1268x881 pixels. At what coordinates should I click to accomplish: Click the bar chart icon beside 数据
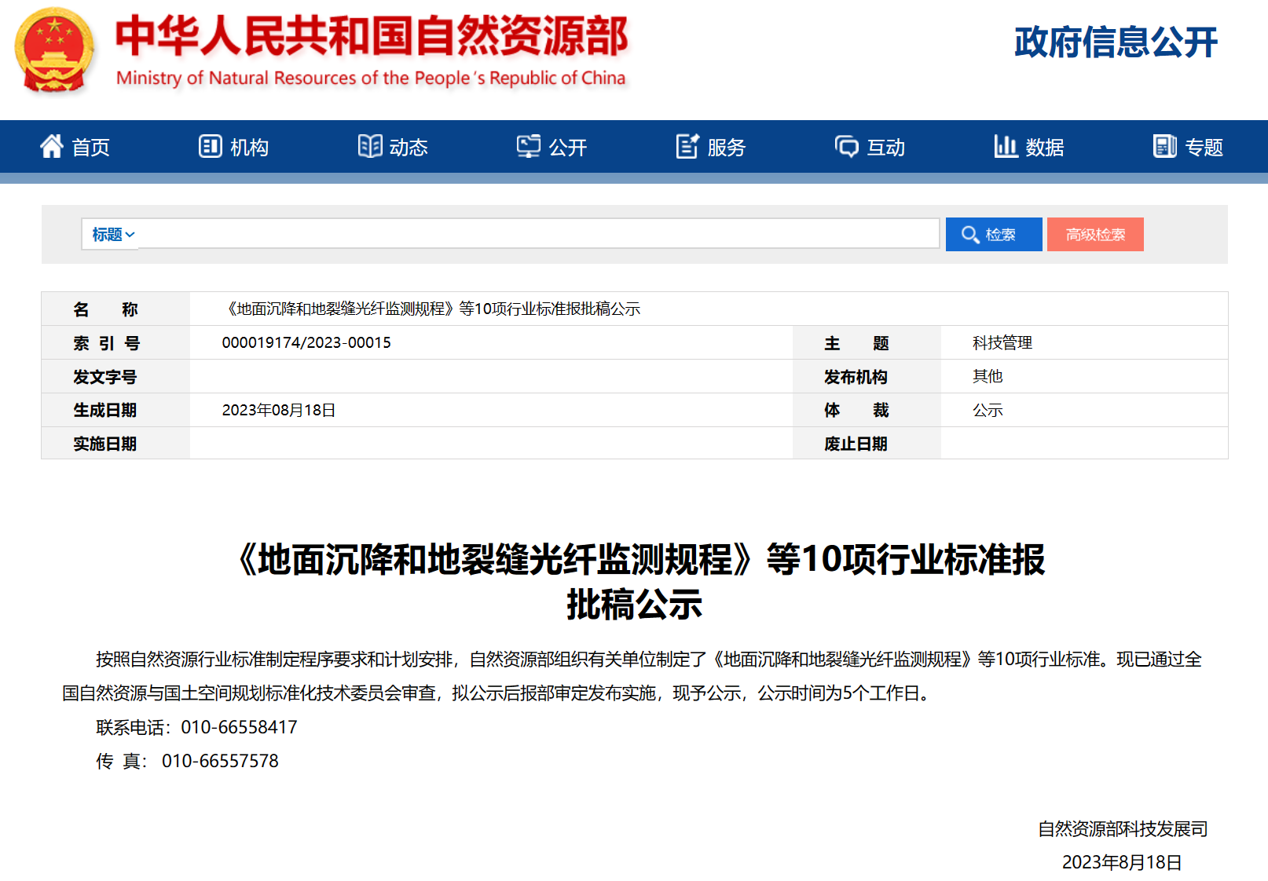(1006, 146)
